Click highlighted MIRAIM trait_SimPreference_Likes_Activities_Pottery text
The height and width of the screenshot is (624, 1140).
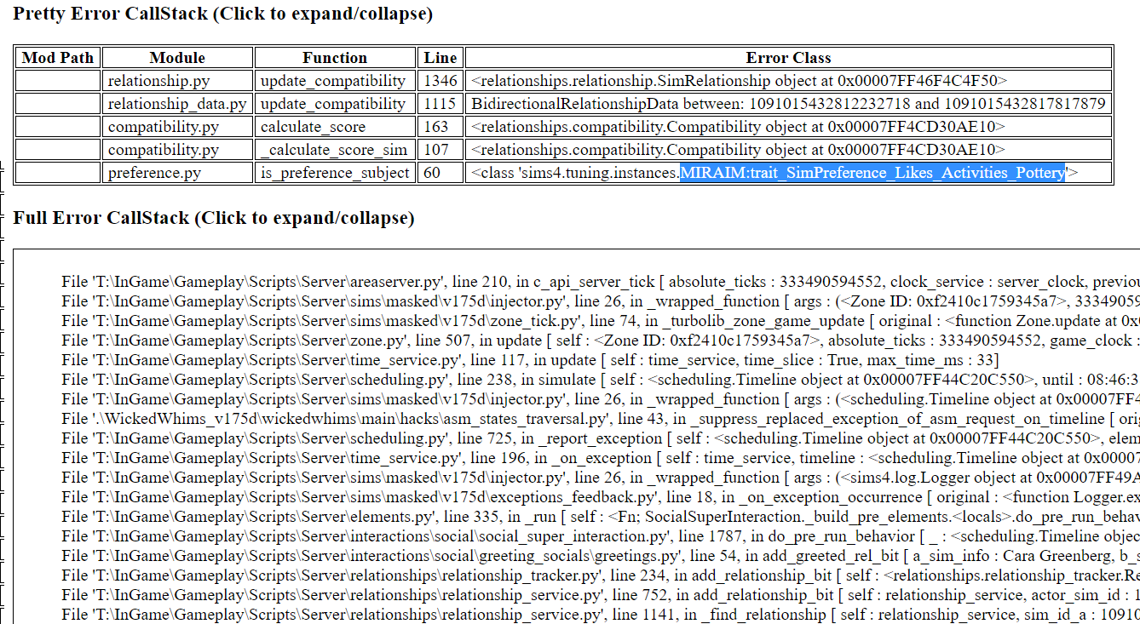pyautogui.click(x=872, y=173)
